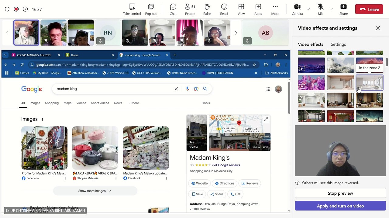Image resolution: width=389 pixels, height=218 pixels.
Task: Select the Video effects tab
Action: pos(311,44)
